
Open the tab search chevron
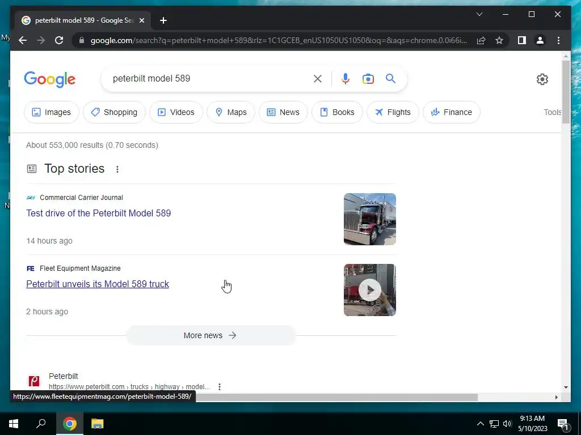[479, 14]
